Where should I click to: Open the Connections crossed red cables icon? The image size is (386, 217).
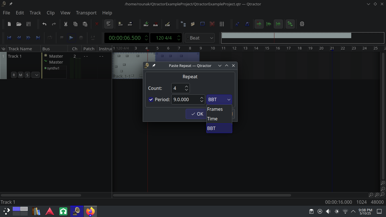(x=212, y=24)
